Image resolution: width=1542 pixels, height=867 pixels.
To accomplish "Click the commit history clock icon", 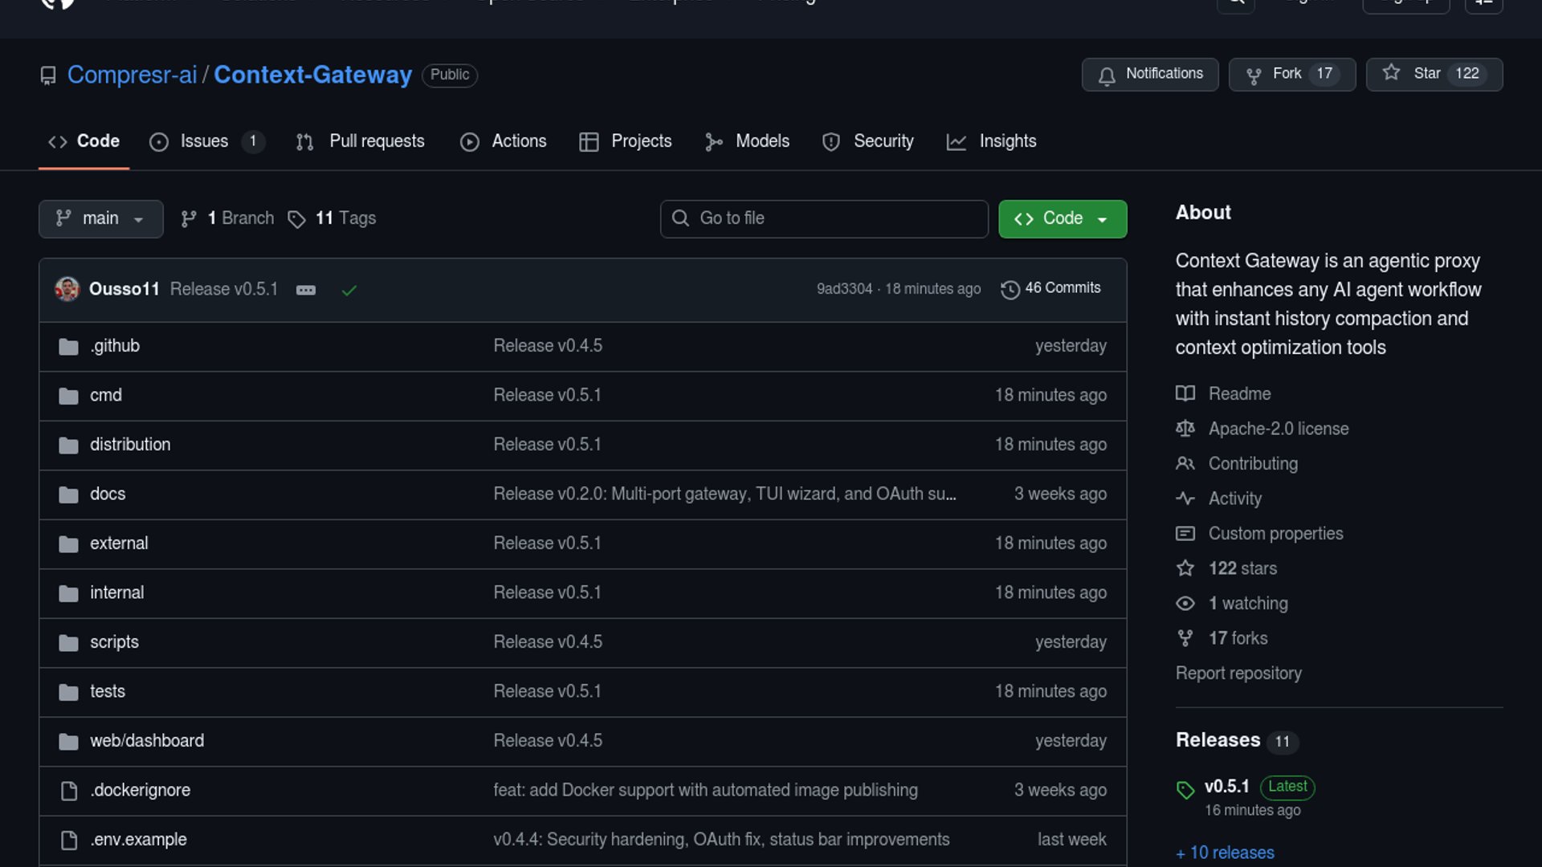I will point(1010,289).
